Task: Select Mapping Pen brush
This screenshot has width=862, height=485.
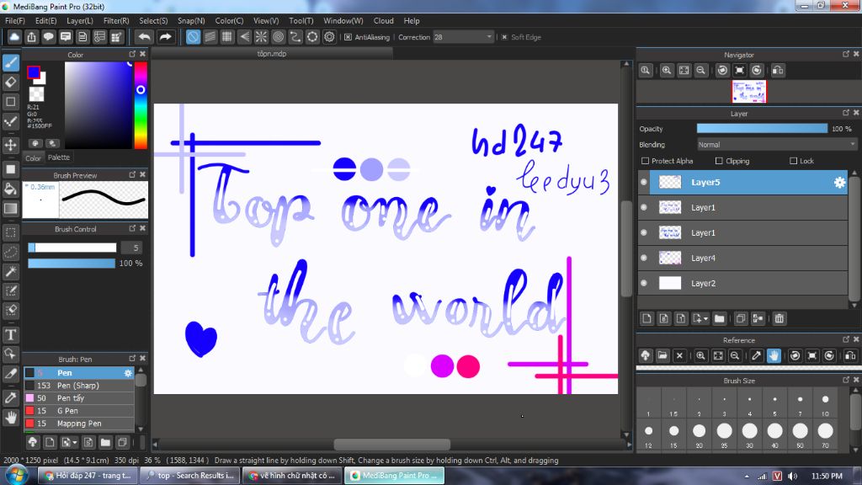Action: tap(79, 424)
